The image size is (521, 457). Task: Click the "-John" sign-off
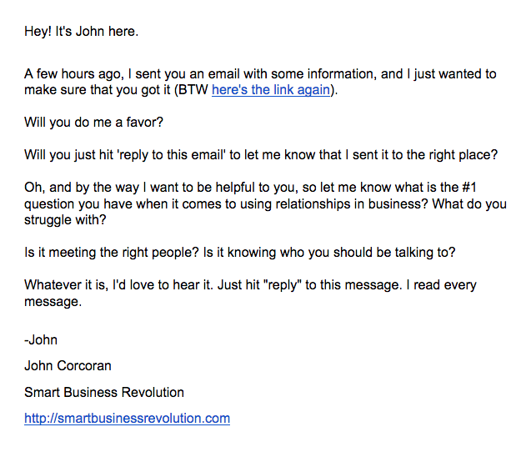click(41, 340)
